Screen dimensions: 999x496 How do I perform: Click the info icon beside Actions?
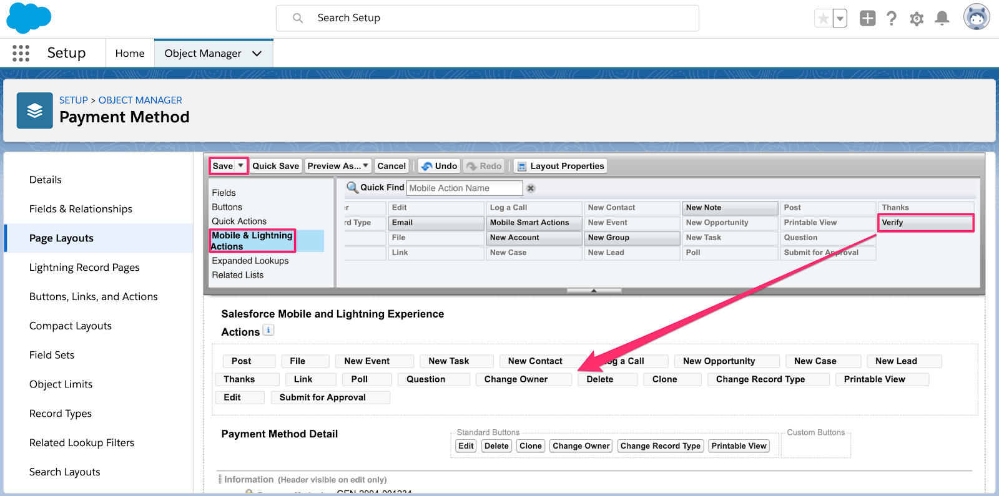click(x=268, y=330)
